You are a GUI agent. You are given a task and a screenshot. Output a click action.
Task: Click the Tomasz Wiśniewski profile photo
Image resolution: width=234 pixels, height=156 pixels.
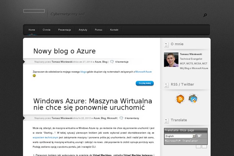tap(171, 60)
